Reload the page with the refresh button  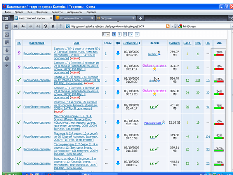tap(45, 26)
